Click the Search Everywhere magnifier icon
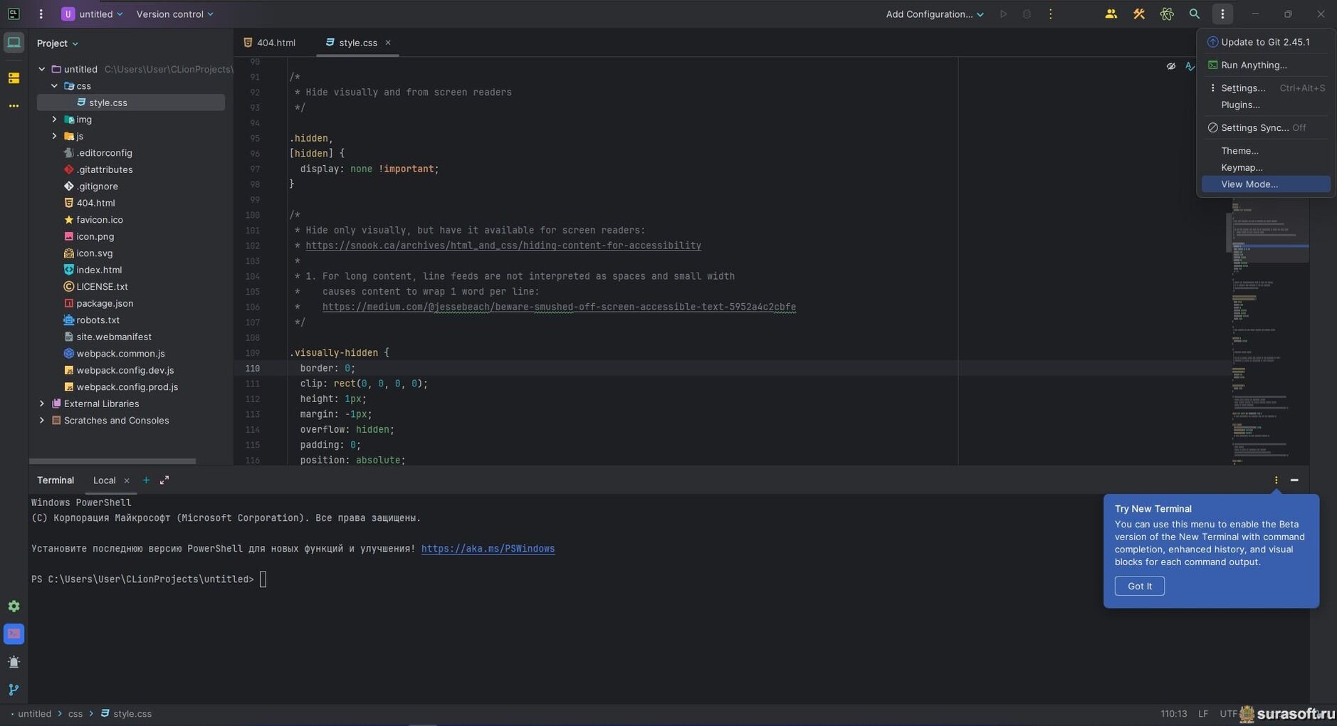The image size is (1337, 726). tap(1194, 14)
